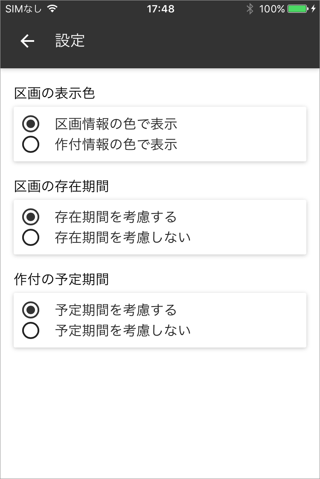Click the green battery icon
Viewport: 320px width, 479px height.
click(x=297, y=9)
